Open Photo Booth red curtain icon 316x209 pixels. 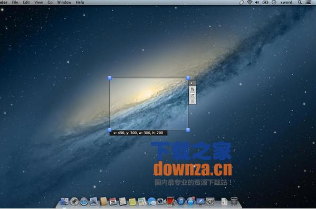tap(171, 201)
